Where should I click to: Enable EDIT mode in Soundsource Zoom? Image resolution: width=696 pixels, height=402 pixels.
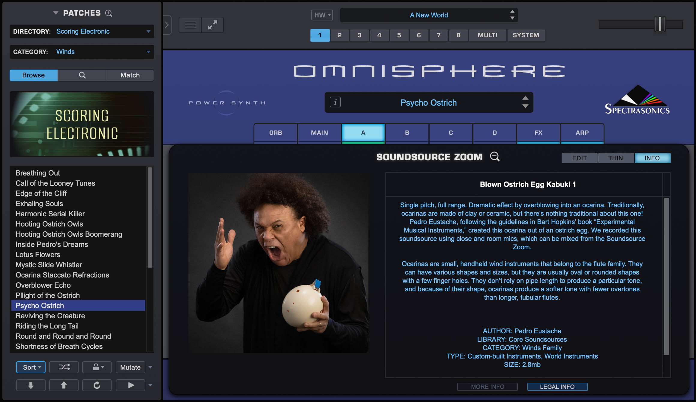(x=579, y=158)
